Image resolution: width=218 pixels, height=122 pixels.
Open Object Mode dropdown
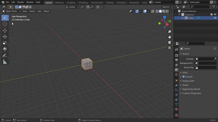[11, 11]
